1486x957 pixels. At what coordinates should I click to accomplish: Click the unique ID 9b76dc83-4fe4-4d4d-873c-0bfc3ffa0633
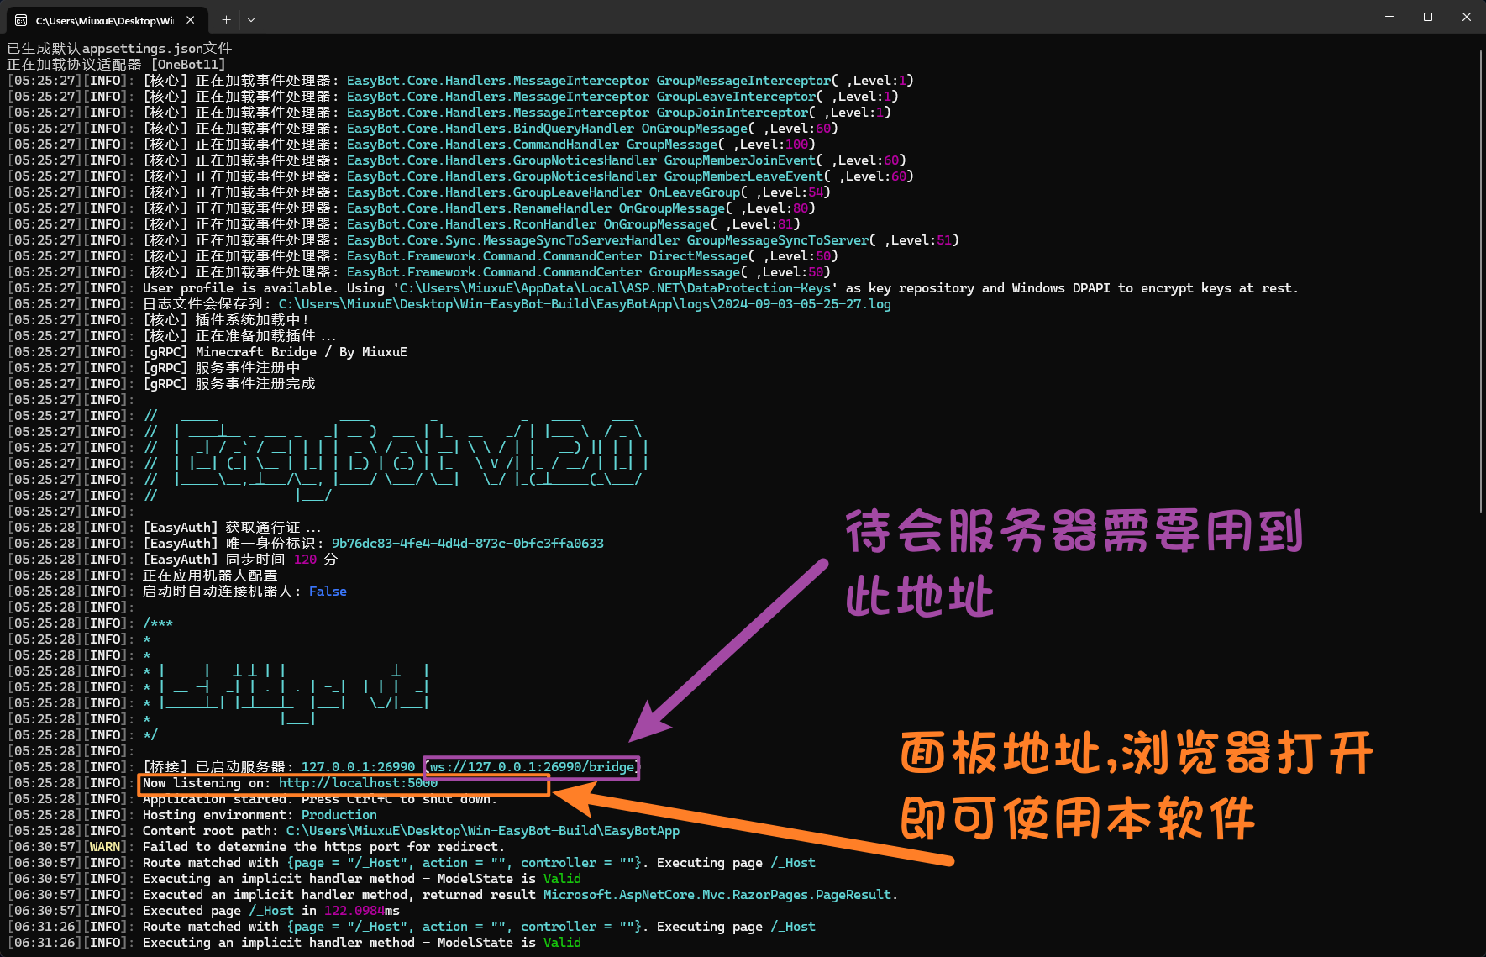click(468, 544)
